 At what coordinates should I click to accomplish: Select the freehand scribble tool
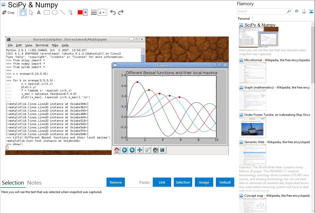pos(70,12)
